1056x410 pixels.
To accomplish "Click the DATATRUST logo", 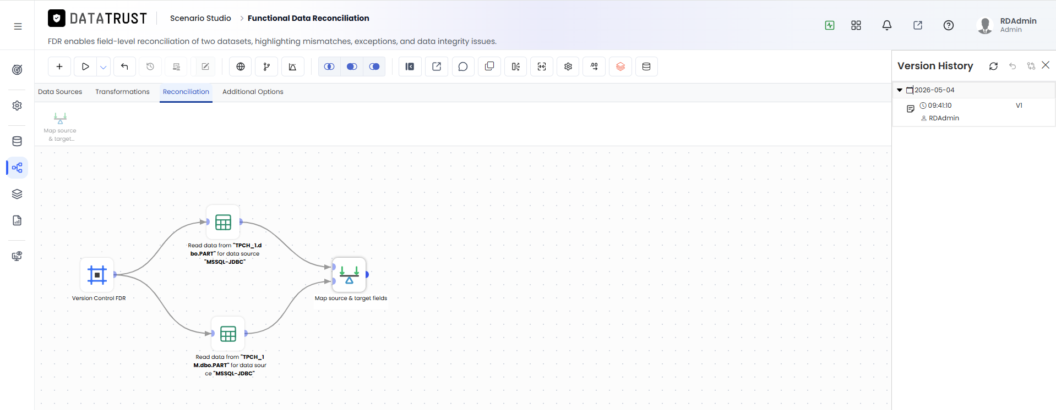I will click(x=97, y=19).
